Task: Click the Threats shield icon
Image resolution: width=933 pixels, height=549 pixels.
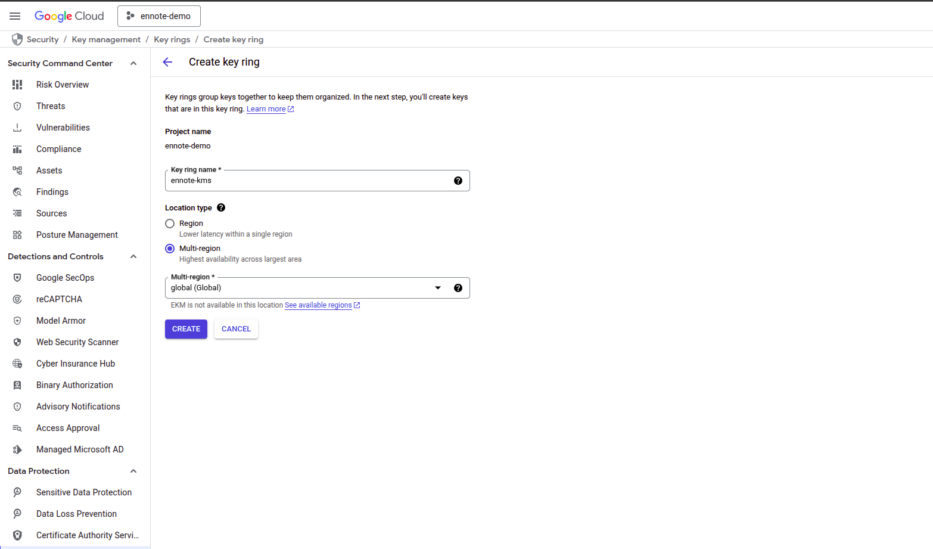Action: pos(17,106)
